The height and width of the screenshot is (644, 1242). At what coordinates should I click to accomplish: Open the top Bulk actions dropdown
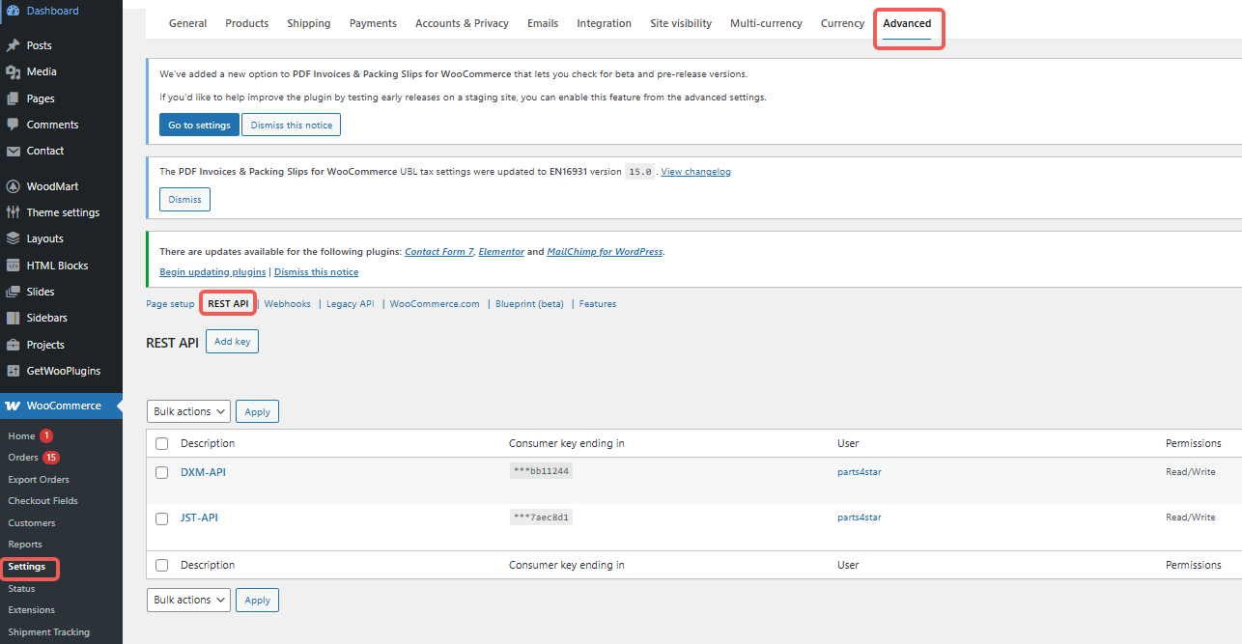pyautogui.click(x=188, y=410)
